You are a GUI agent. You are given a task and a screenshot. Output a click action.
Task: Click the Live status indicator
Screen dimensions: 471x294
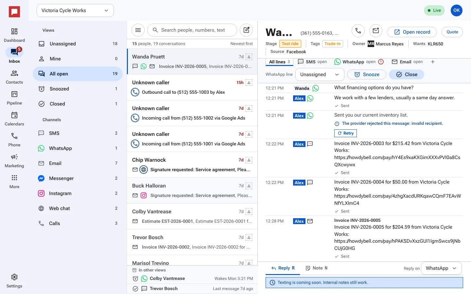pos(434,10)
